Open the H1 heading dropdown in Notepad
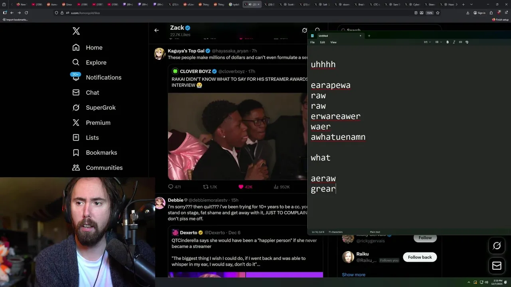 (427, 42)
